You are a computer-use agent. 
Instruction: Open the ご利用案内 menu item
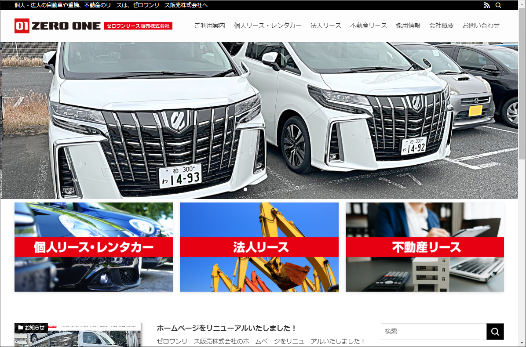[x=209, y=25]
